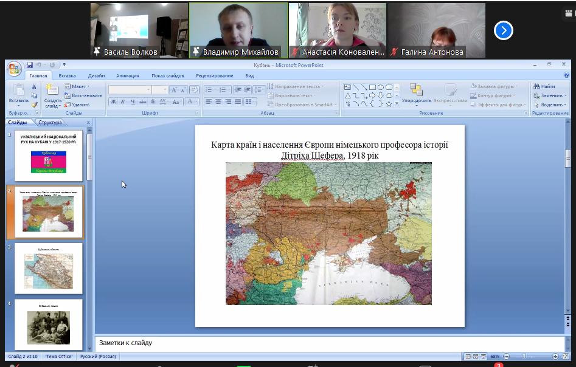
Task: Click the Save icon in quick access toolbar
Action: [x=30, y=65]
